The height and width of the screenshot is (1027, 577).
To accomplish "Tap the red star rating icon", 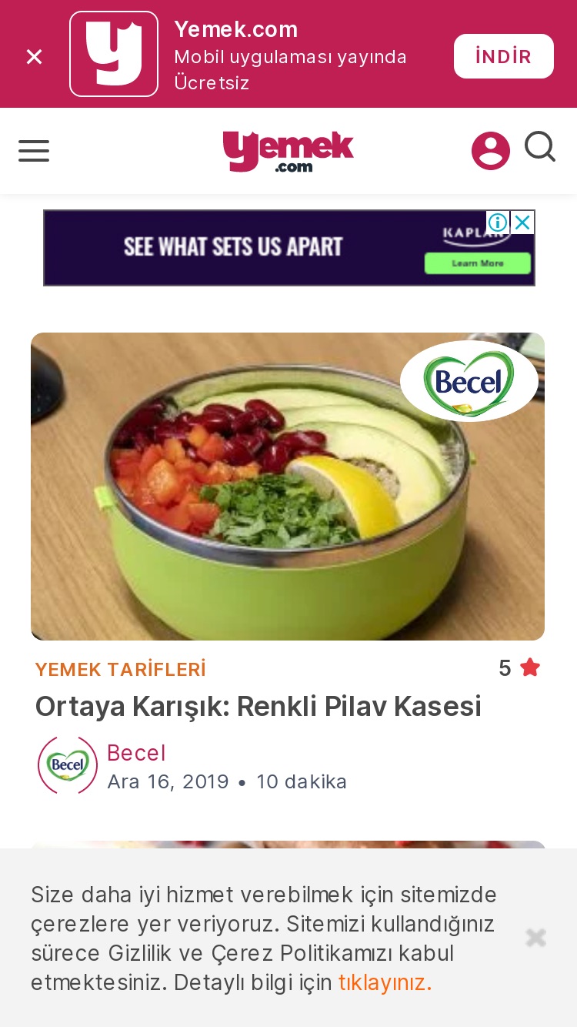I will [530, 667].
